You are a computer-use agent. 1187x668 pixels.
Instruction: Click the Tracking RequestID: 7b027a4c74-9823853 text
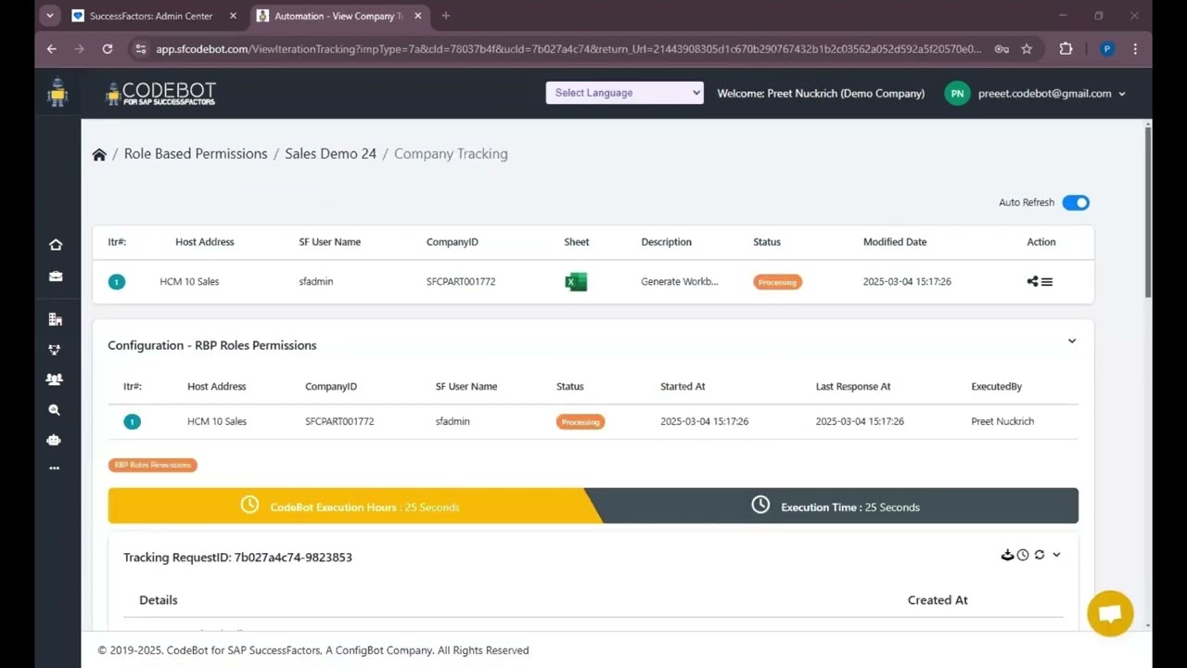pos(237,558)
